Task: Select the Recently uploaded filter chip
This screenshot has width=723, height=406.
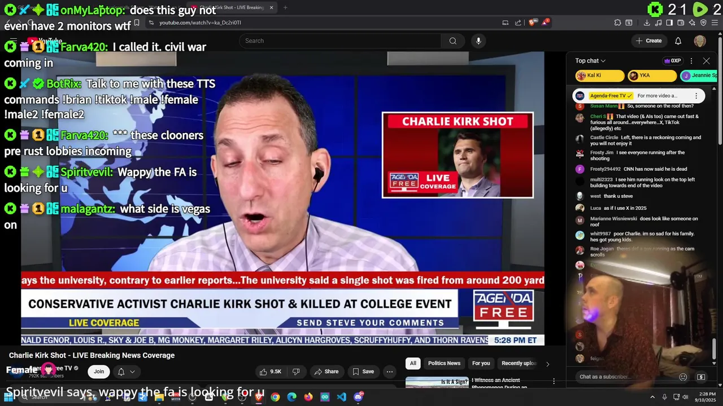Action: [x=519, y=363]
